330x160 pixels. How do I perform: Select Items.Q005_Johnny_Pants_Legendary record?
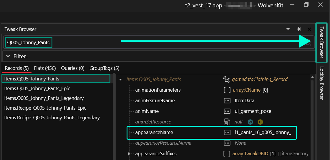coord(44,98)
